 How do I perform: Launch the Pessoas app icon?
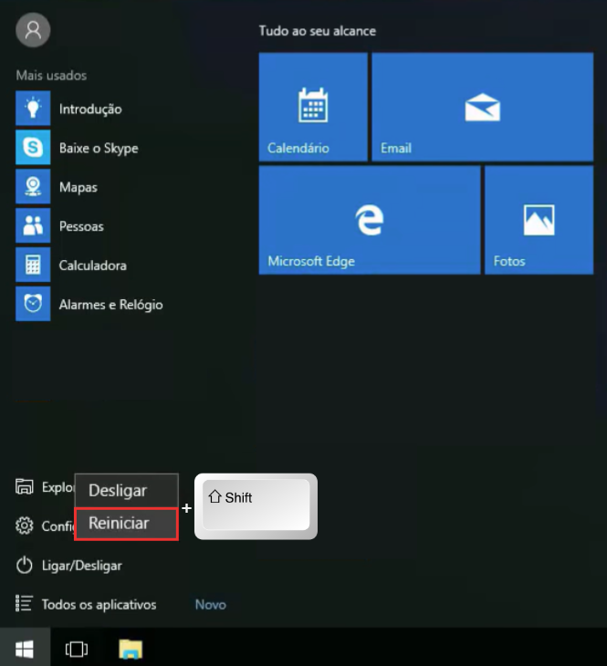(33, 226)
